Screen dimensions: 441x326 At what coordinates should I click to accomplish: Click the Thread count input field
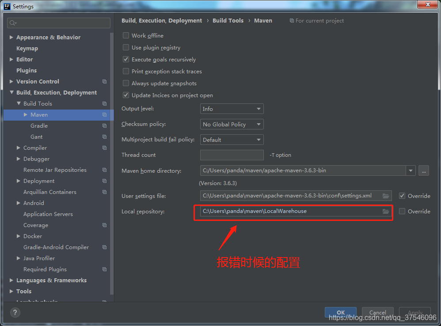(x=232, y=155)
